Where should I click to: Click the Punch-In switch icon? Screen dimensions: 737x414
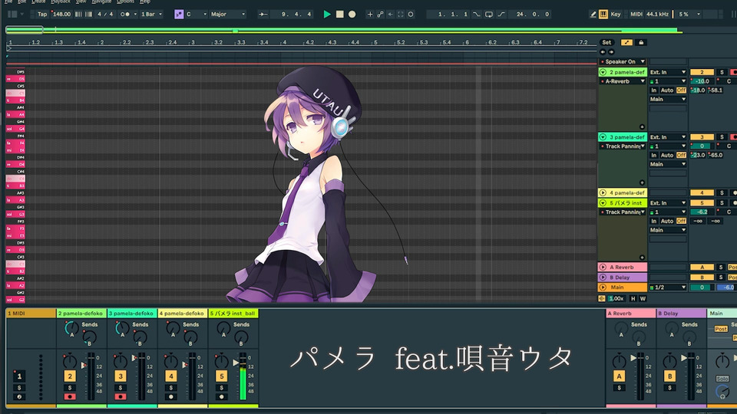[476, 14]
